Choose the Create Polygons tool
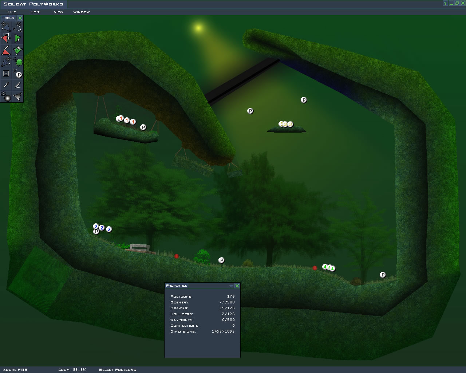The width and height of the screenshot is (466, 373). click(x=17, y=27)
